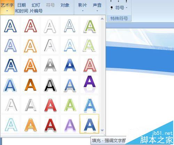Viewport: 174px width, 145px height.
Task: Select solid dark orange WordArt, fourth row
Action: click(31, 85)
